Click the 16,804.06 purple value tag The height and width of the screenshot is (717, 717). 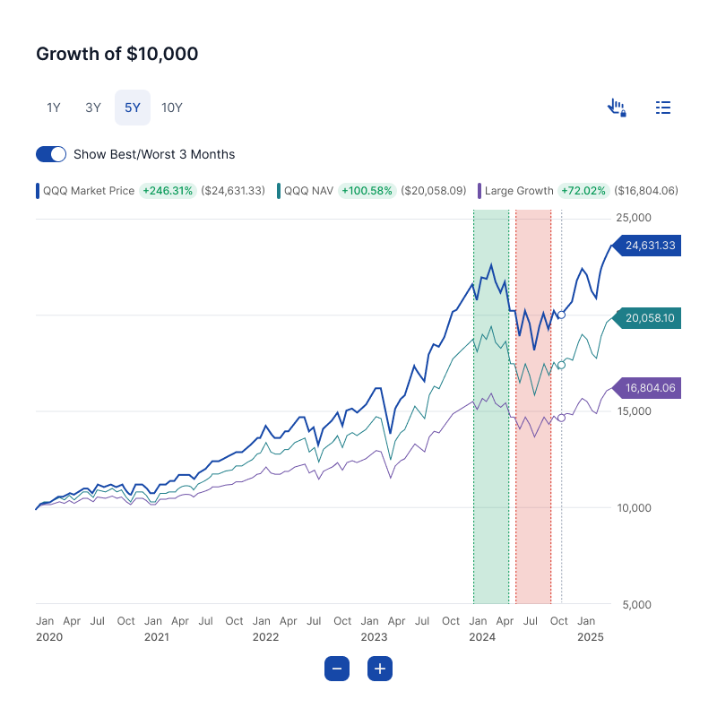pos(650,388)
